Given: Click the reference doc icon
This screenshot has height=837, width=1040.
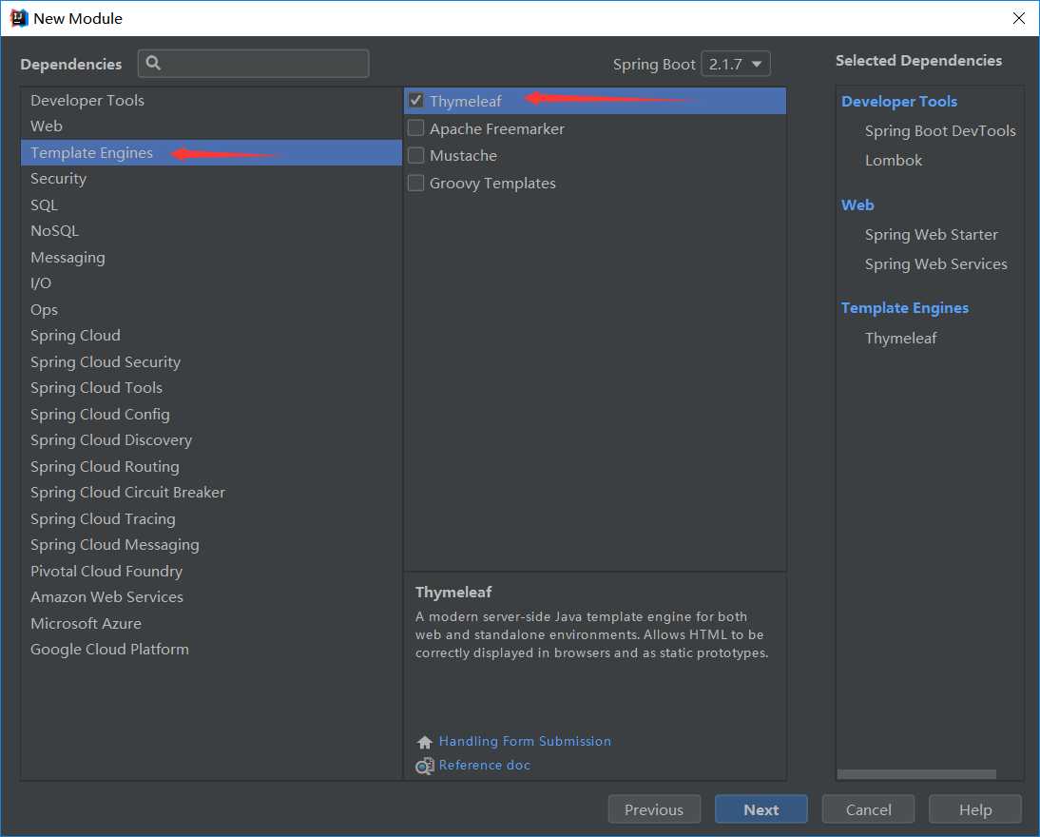Looking at the screenshot, I should click(425, 766).
